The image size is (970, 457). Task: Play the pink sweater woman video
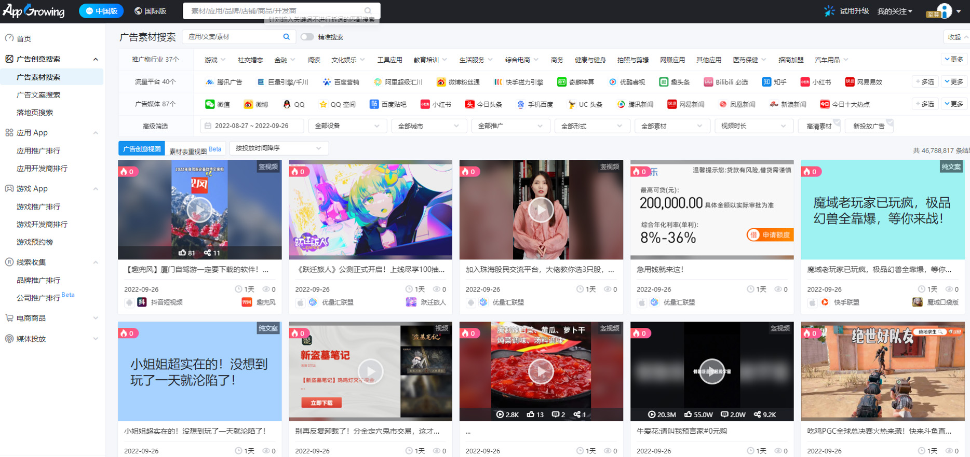coord(541,210)
